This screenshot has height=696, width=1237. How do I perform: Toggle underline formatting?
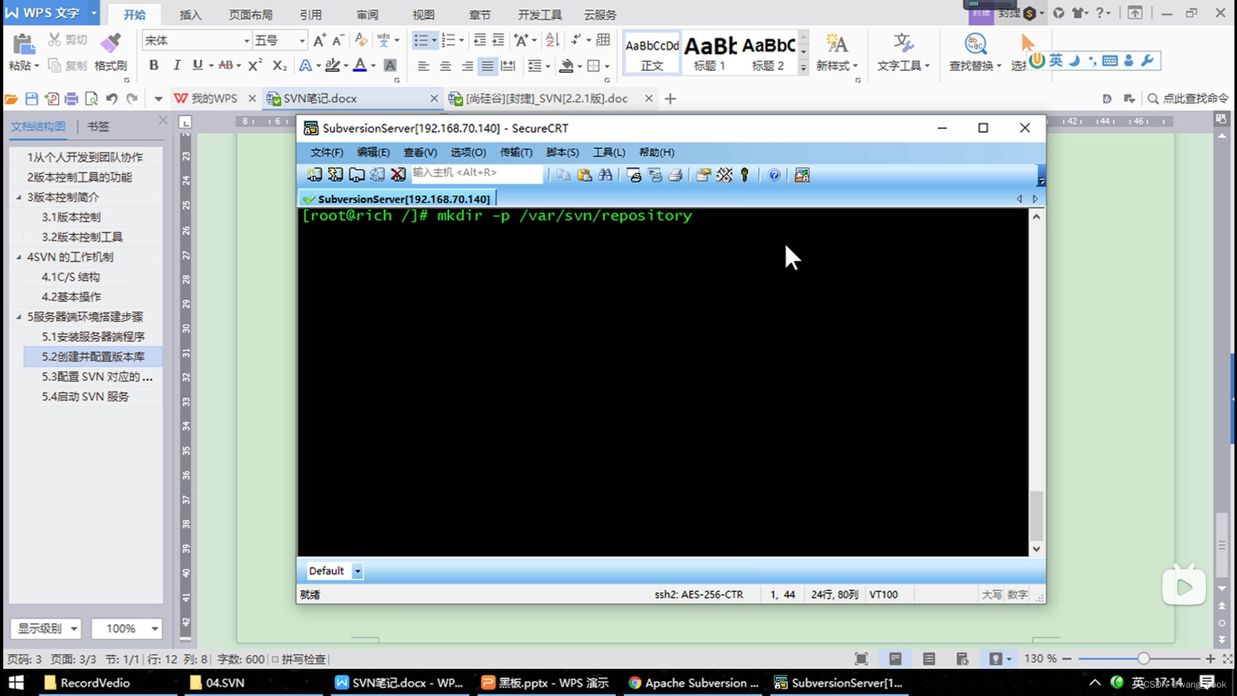197,65
